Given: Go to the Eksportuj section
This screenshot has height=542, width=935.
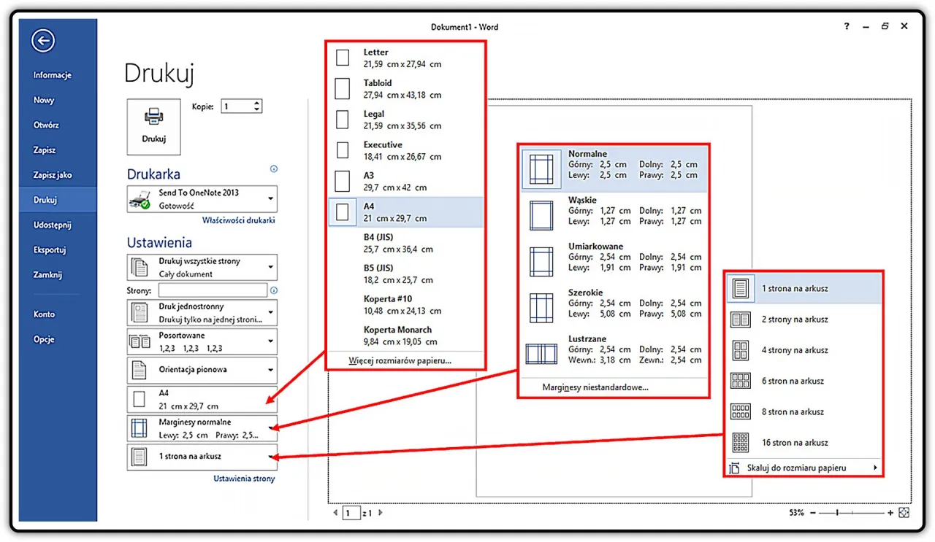Looking at the screenshot, I should pyautogui.click(x=50, y=250).
